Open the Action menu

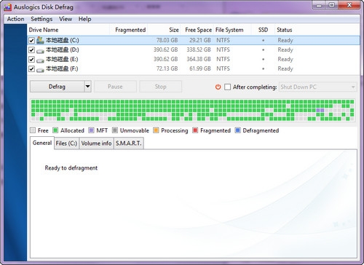pos(15,19)
